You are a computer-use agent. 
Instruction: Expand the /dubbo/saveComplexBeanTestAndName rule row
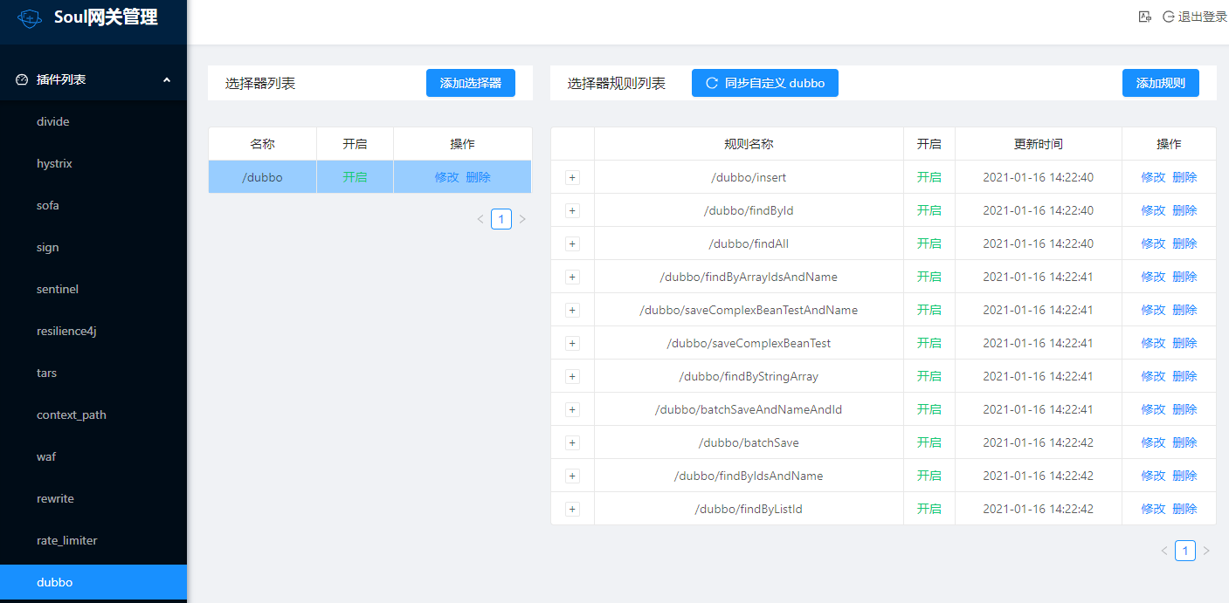coord(572,310)
